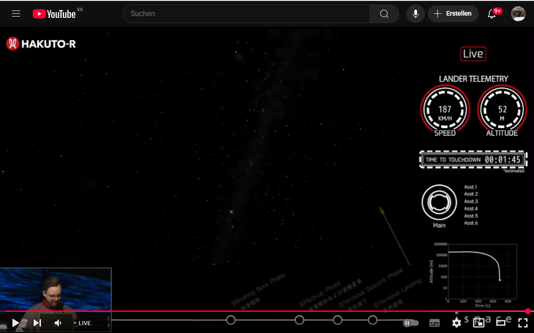The image size is (534, 333).
Task: Open the notifications bell
Action: [x=492, y=14]
